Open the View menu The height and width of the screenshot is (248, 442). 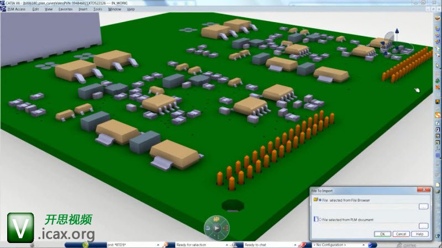click(x=49, y=9)
